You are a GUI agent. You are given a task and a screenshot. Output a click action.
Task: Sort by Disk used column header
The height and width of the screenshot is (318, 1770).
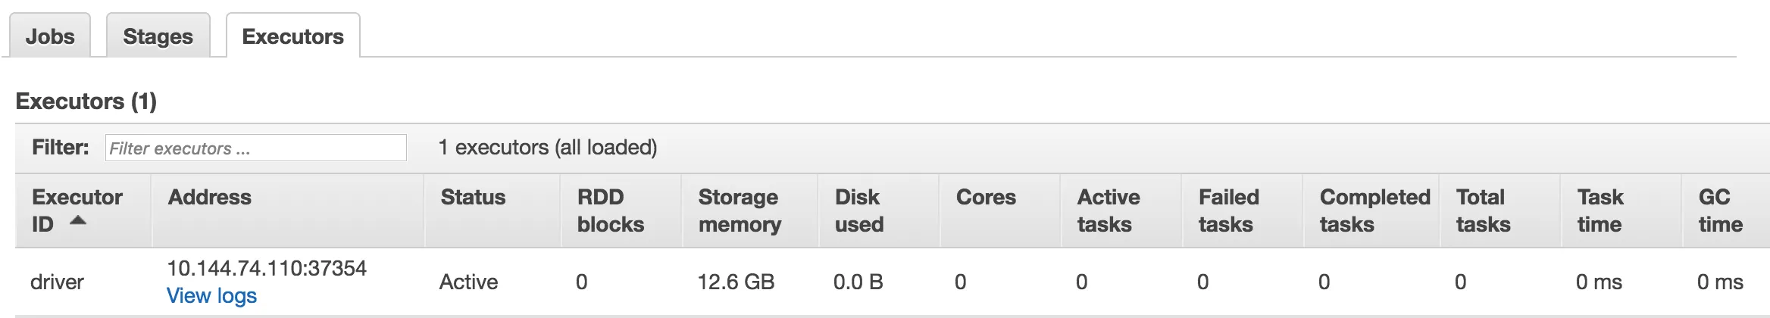point(859,210)
